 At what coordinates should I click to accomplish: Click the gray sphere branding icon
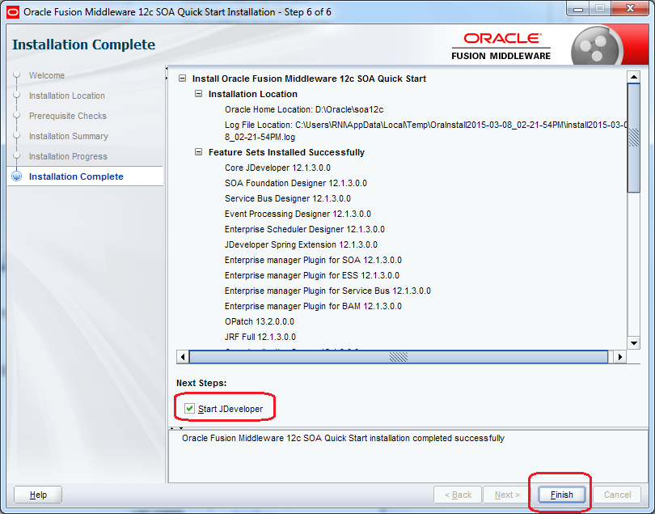coord(597,47)
